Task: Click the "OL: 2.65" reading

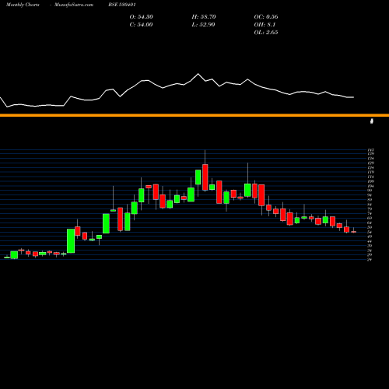Action: (x=266, y=33)
